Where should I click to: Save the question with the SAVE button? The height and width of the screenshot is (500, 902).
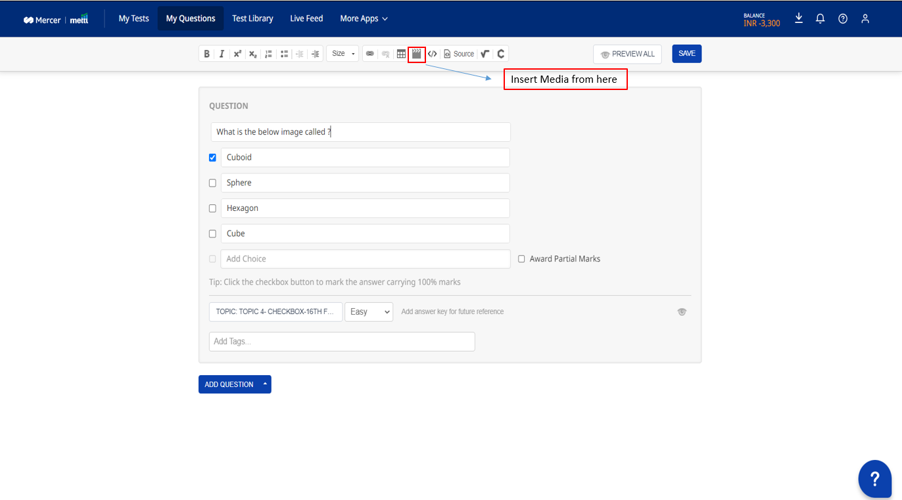pos(686,54)
